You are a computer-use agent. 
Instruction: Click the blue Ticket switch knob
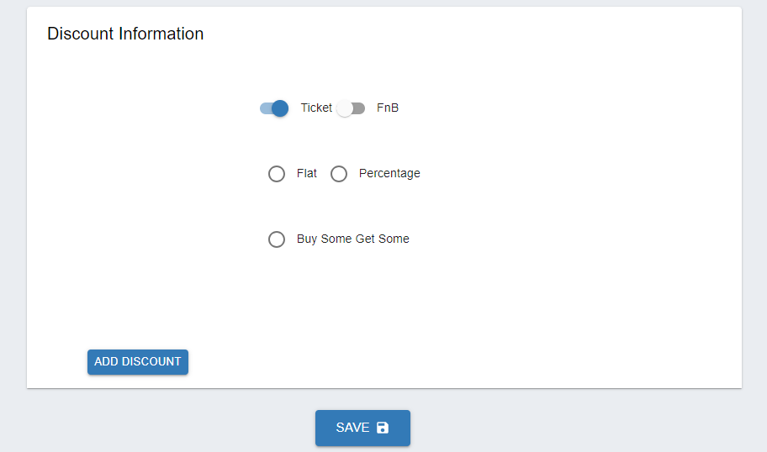280,108
